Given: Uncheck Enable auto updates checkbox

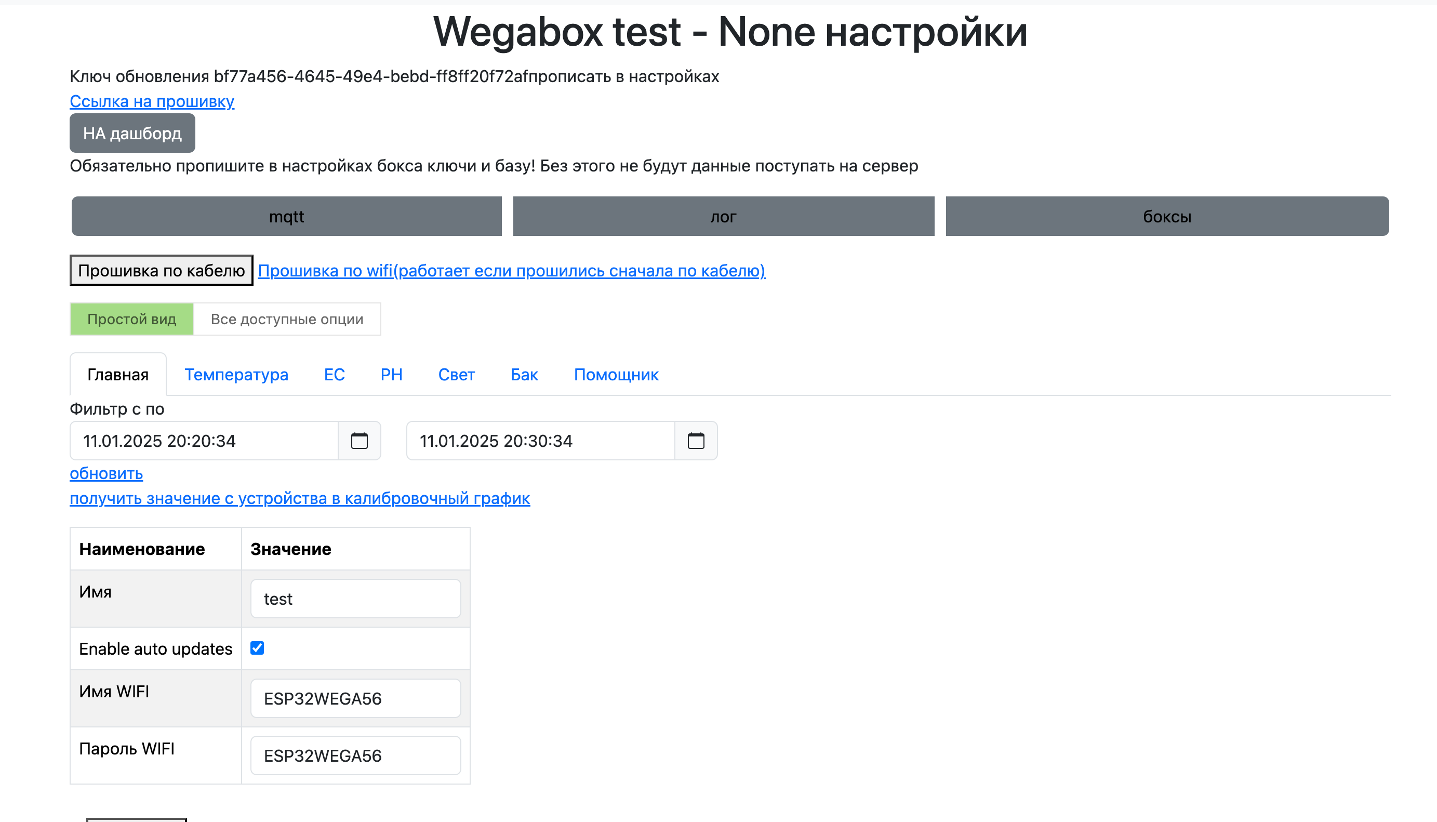Looking at the screenshot, I should pos(257,647).
